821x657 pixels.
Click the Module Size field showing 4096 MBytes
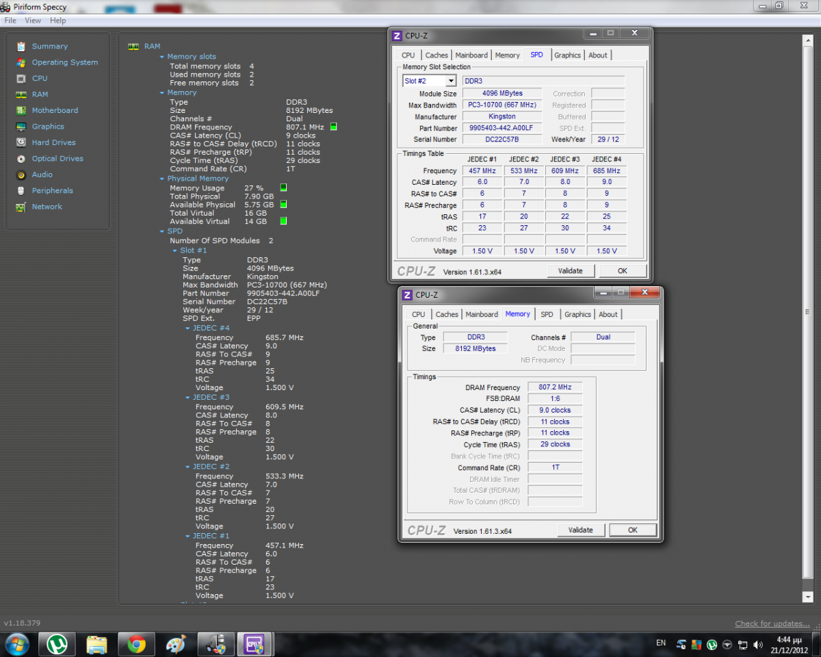[x=502, y=94]
